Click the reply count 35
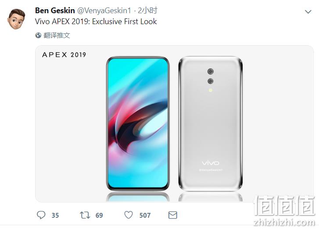Image resolution: width=319 pixels, height=230 pixels. (x=55, y=216)
